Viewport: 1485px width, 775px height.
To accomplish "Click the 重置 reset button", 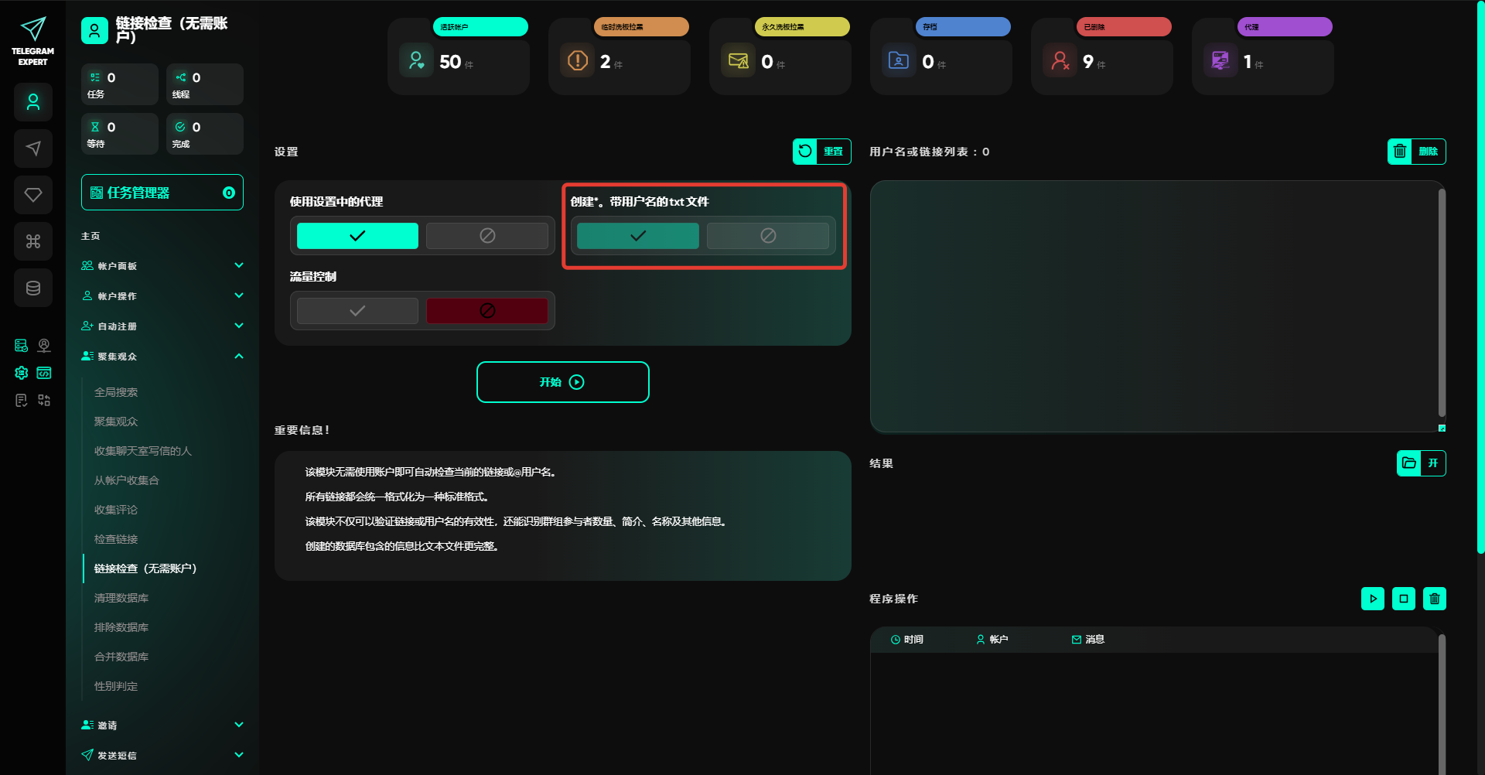I will coord(821,152).
